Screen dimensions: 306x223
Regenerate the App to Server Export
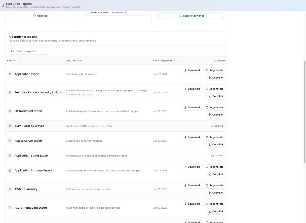[214, 137]
